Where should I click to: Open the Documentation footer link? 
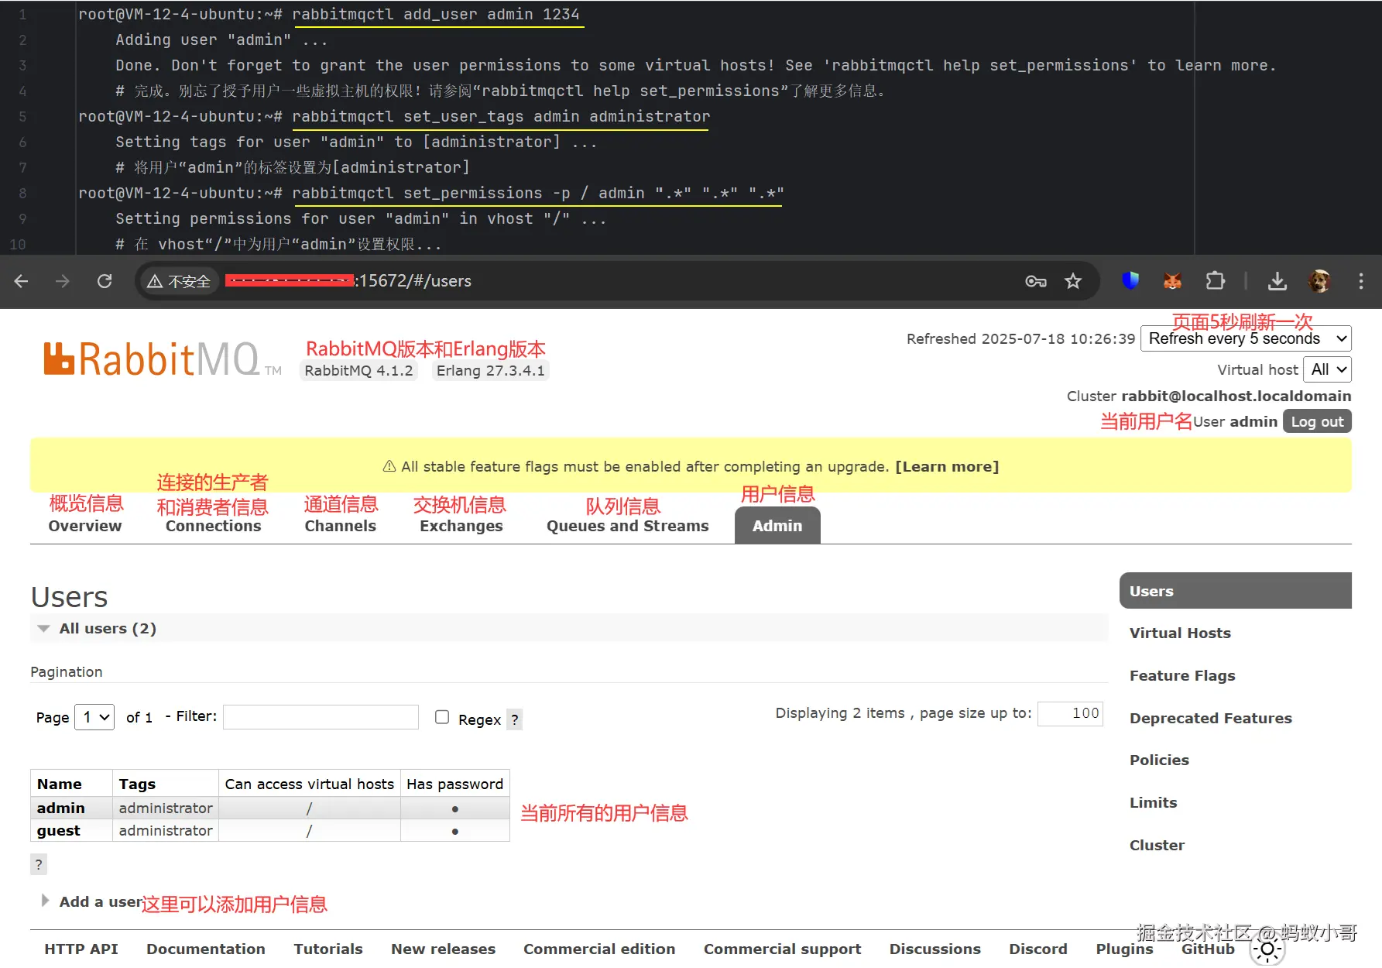[206, 949]
